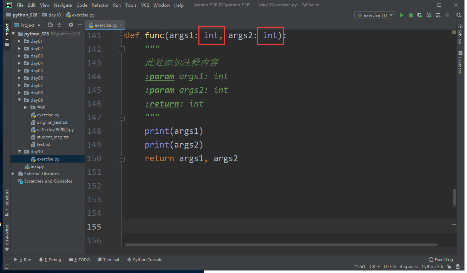
Task: Open the Refactor menu
Action: [100, 5]
